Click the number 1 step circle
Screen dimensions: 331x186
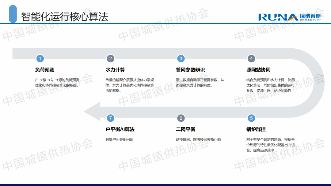pyautogui.click(x=40, y=58)
